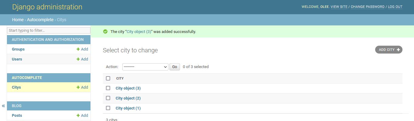Click the green plus Add icon for Groups
This screenshot has height=121, width=414.
point(78,49)
